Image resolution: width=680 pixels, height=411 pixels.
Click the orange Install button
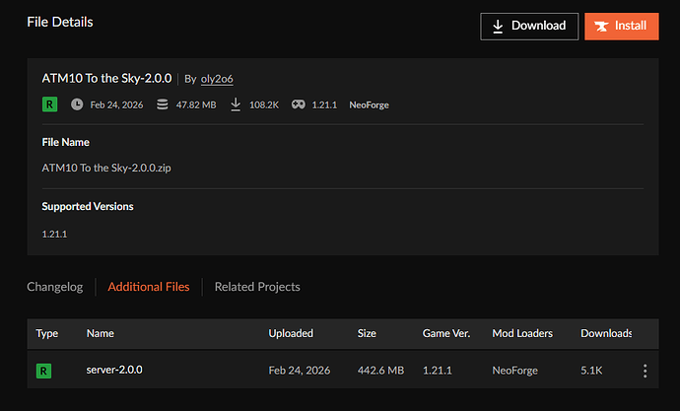coord(621,26)
